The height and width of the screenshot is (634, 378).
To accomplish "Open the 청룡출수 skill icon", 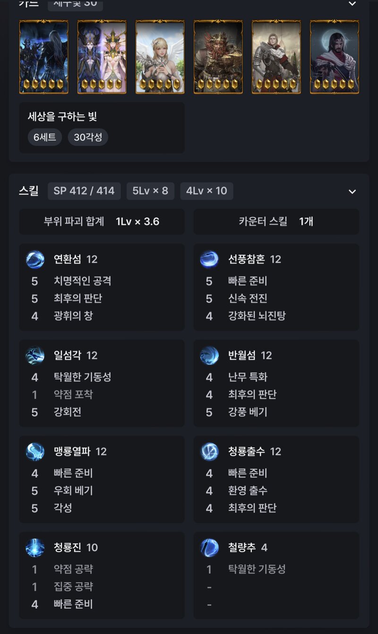I will click(209, 452).
